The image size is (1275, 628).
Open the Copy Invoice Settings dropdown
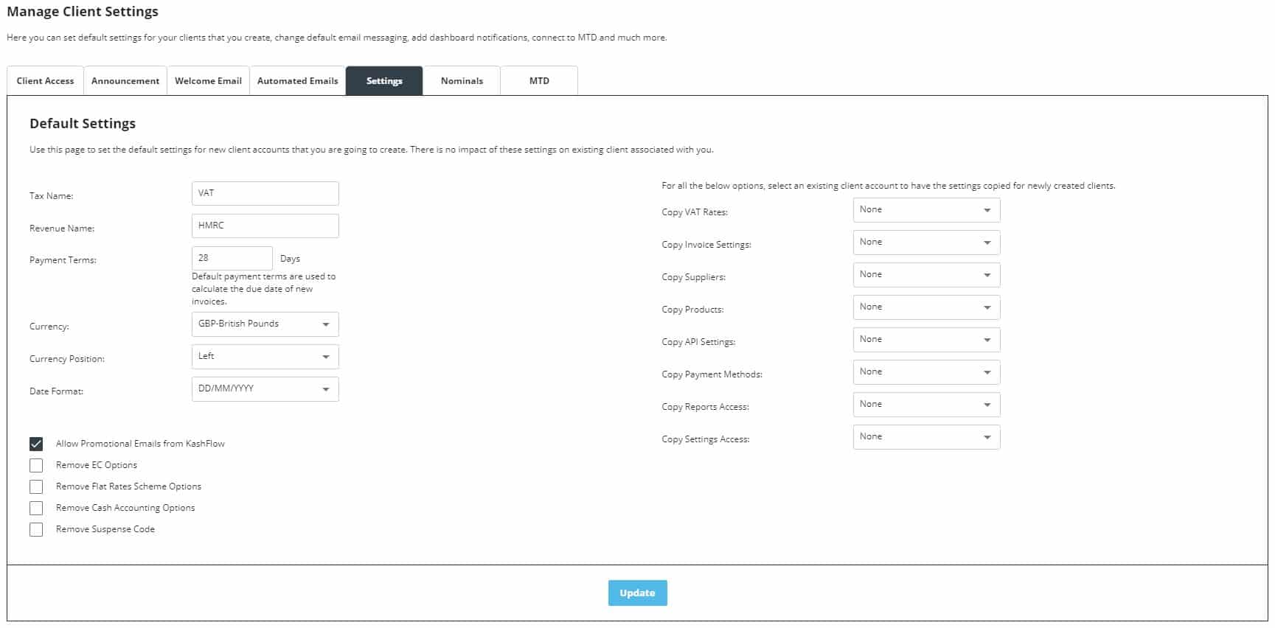(926, 243)
